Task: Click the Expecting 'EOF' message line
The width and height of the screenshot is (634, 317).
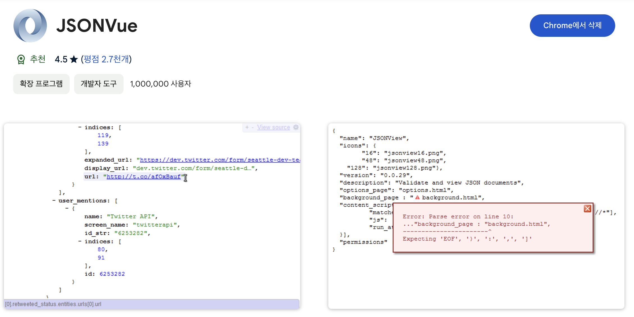Action: point(467,239)
